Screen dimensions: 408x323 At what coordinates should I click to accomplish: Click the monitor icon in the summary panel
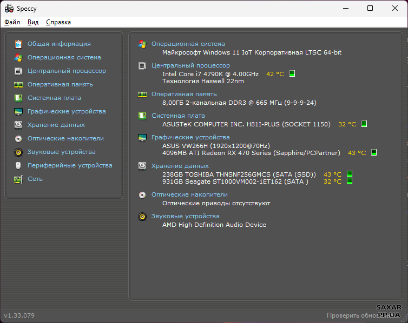[142, 137]
